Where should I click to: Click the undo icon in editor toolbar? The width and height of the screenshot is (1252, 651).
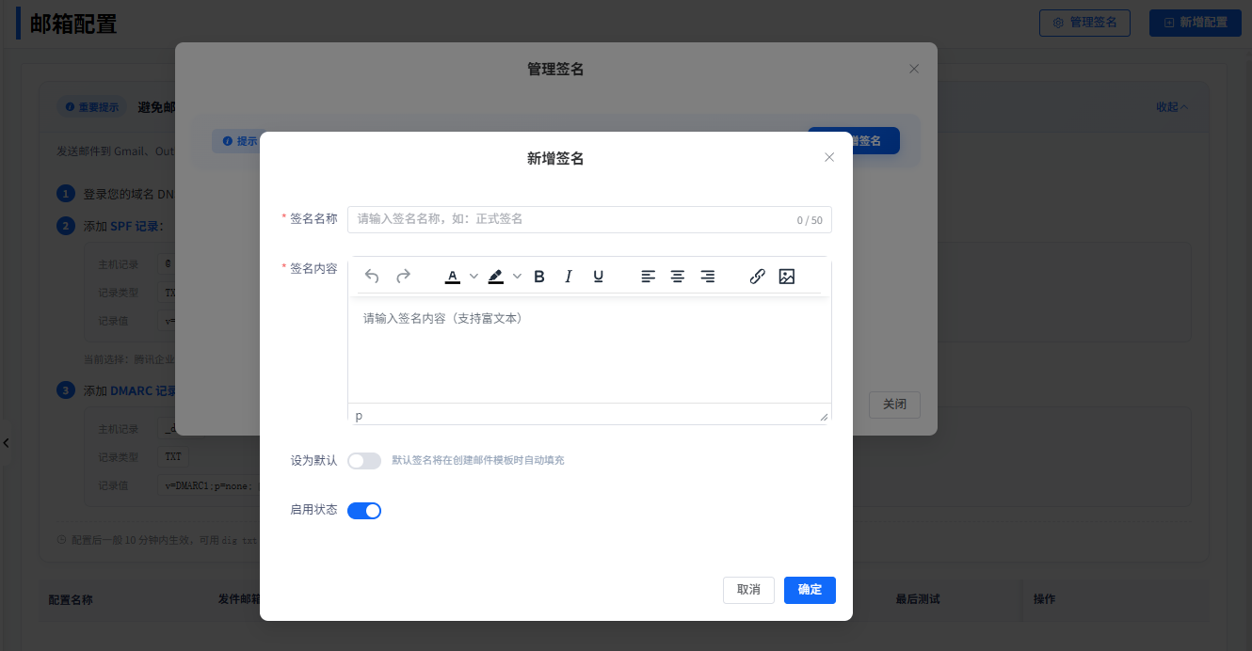[x=372, y=277]
